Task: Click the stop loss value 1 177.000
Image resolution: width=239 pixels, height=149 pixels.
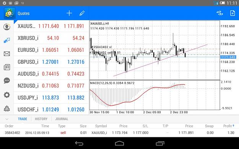Action: coord(141,133)
